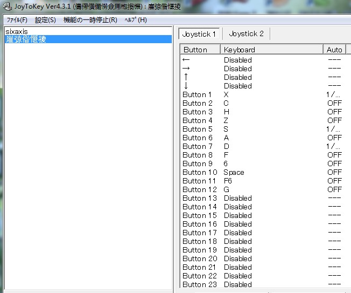
Task: Switch to the Joystick 1 tab
Action: (x=199, y=33)
